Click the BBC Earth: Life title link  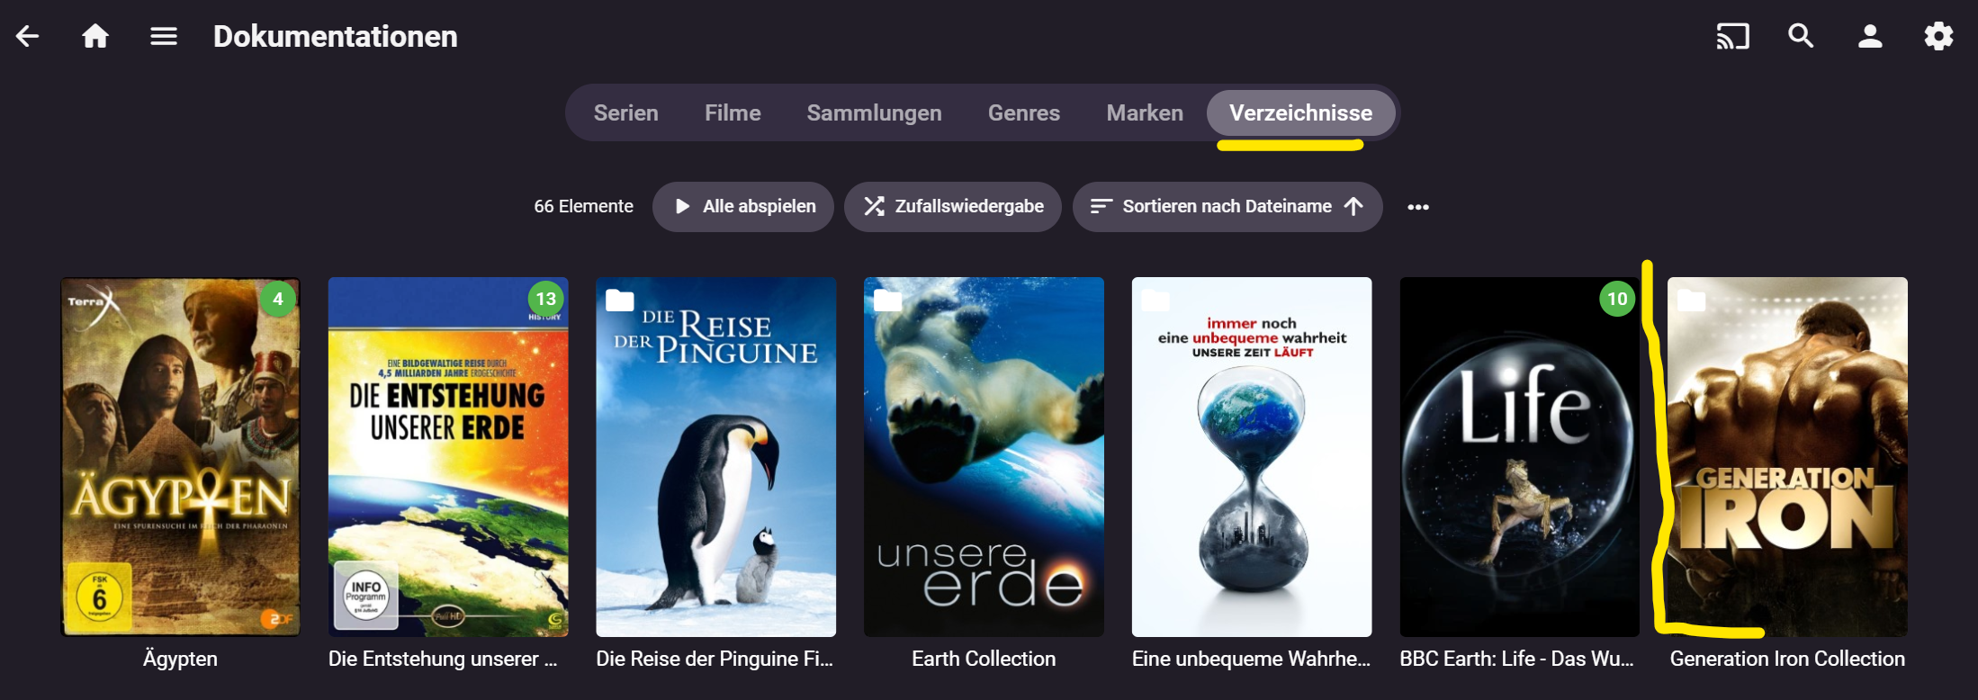click(1517, 660)
